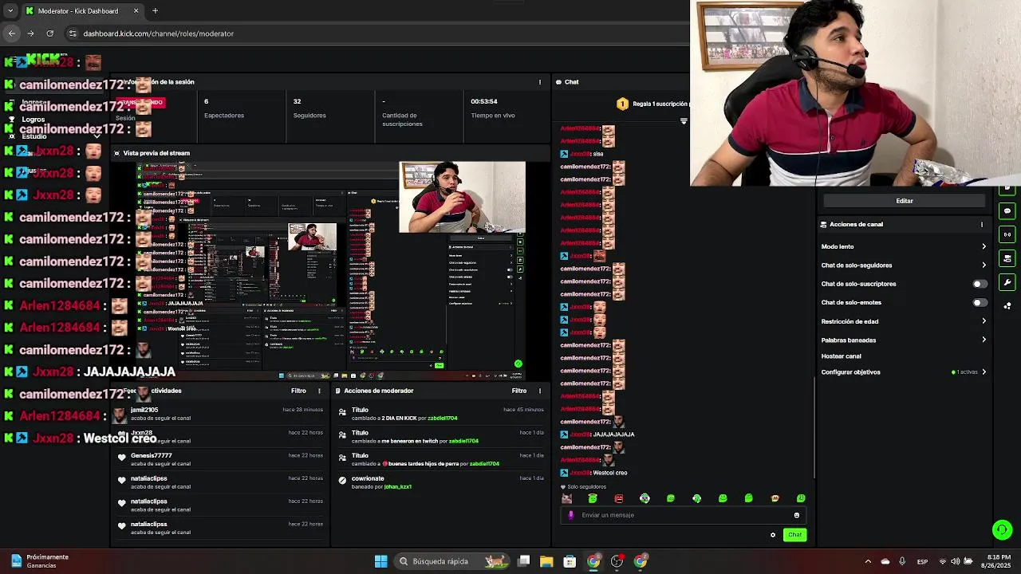Click johan_kzx1 moderator link
1021x574 pixels.
tap(397, 486)
